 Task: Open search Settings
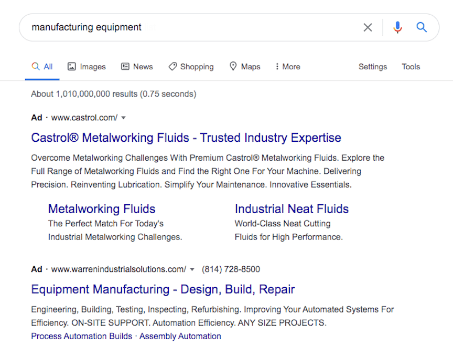point(373,67)
